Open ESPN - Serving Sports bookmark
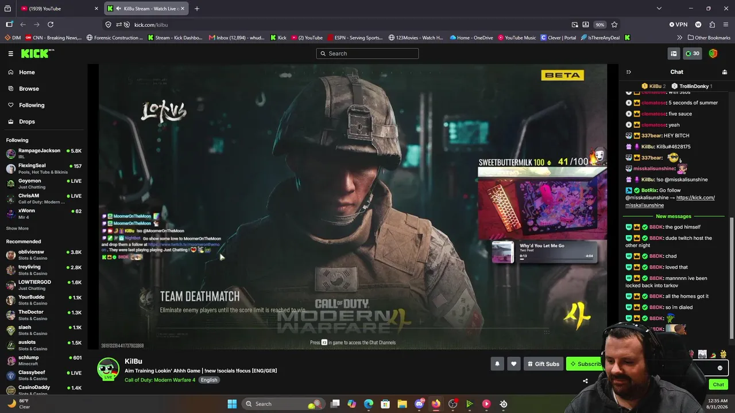Screen dimensions: 735x413 [x=355, y=38]
